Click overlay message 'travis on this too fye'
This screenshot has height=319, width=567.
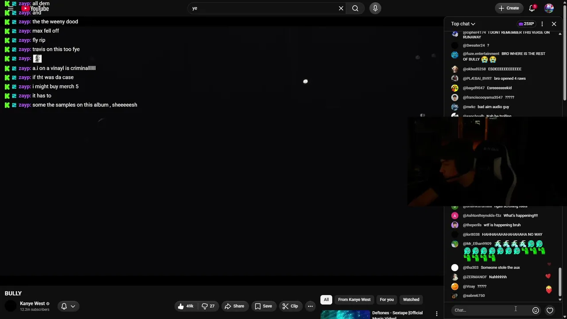tap(56, 49)
